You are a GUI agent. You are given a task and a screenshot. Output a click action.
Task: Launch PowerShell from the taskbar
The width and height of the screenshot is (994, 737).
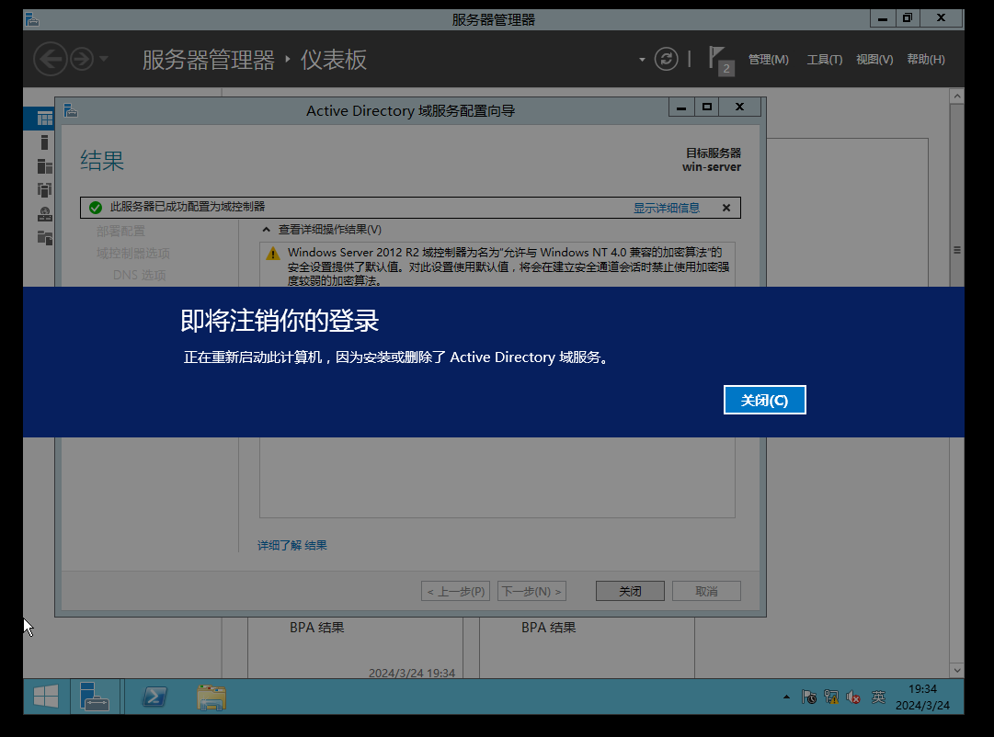click(154, 697)
